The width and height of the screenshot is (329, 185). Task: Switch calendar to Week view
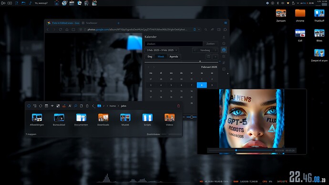pos(161,57)
